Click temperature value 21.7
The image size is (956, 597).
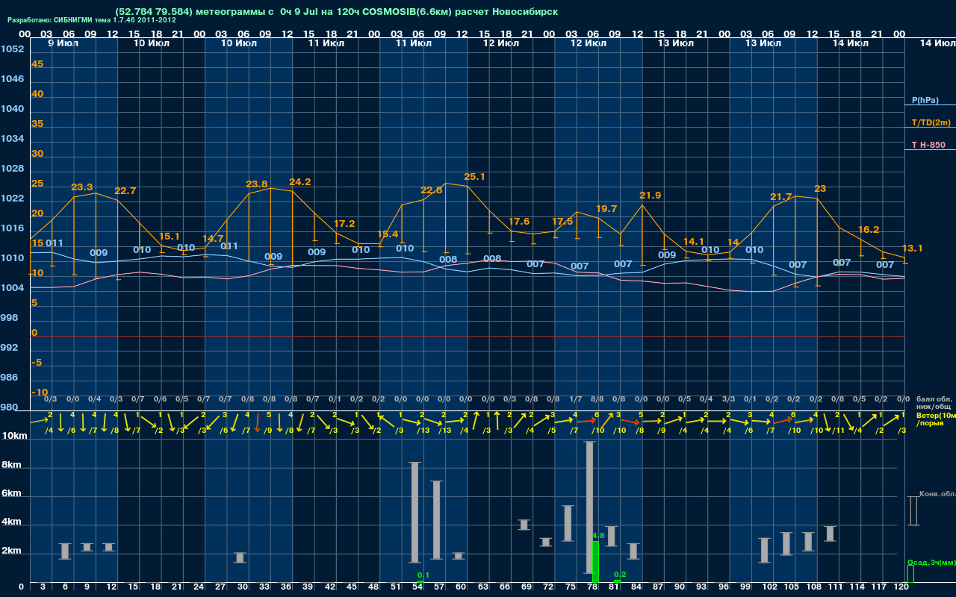781,197
